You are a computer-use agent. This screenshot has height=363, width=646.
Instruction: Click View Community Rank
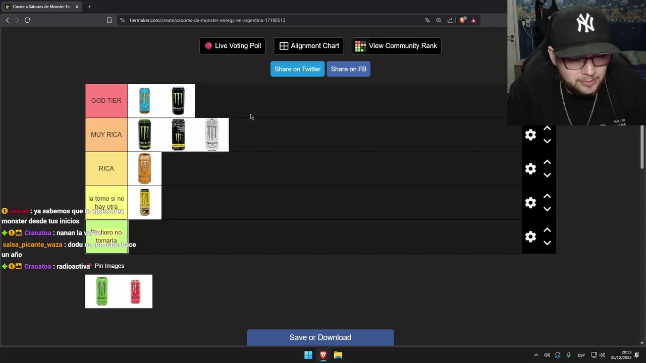397,46
